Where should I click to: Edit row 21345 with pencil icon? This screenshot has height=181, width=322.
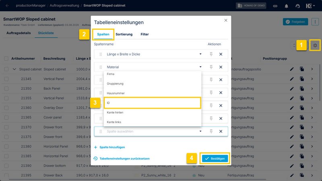click(x=291, y=79)
